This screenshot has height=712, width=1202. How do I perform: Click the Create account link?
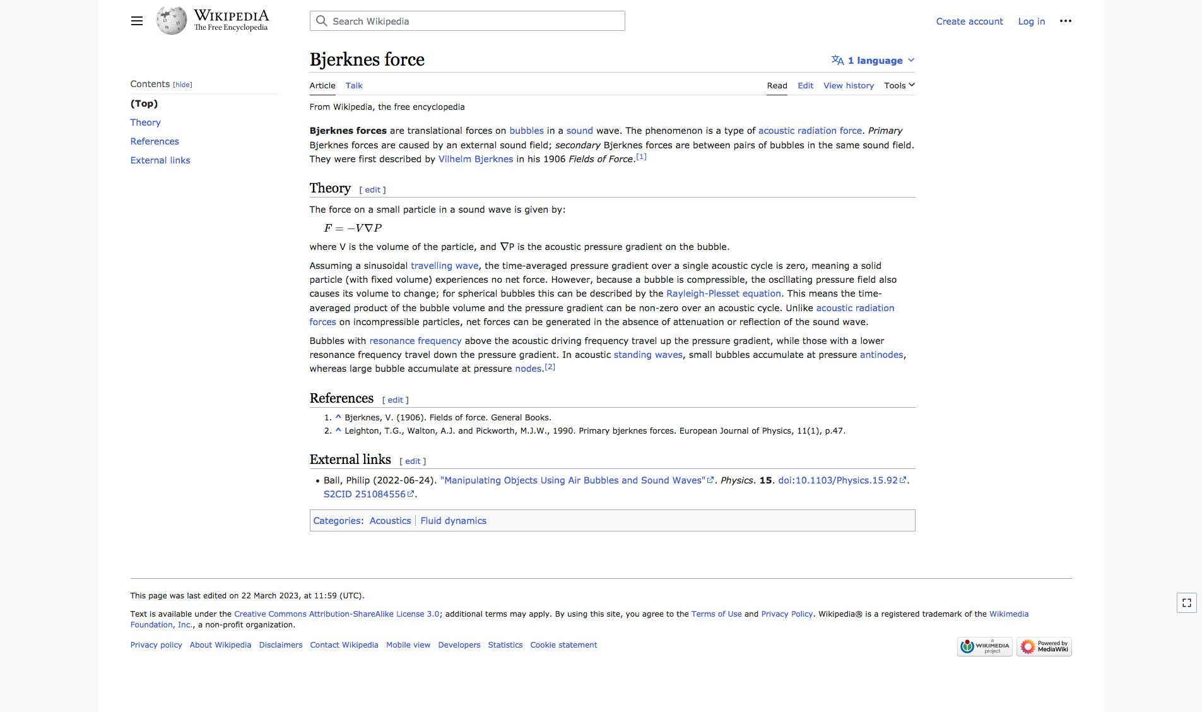pos(969,21)
